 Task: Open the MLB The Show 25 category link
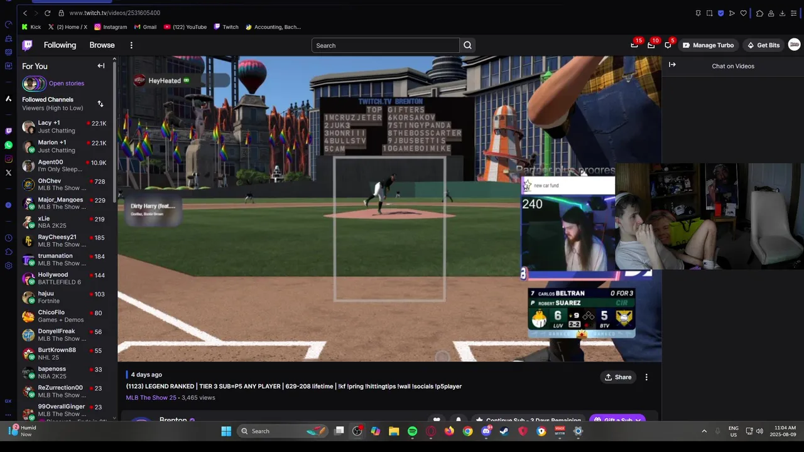coord(151,397)
